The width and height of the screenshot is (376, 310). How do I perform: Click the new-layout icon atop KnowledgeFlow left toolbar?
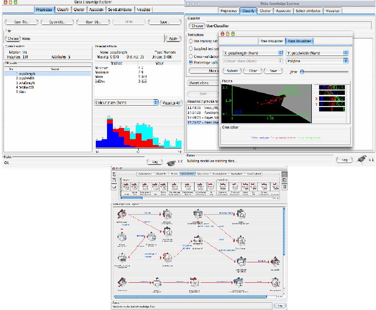click(x=114, y=174)
